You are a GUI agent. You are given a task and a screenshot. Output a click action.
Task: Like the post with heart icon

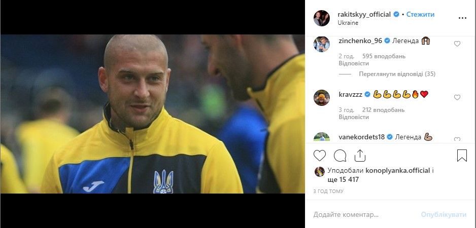pos(319,156)
